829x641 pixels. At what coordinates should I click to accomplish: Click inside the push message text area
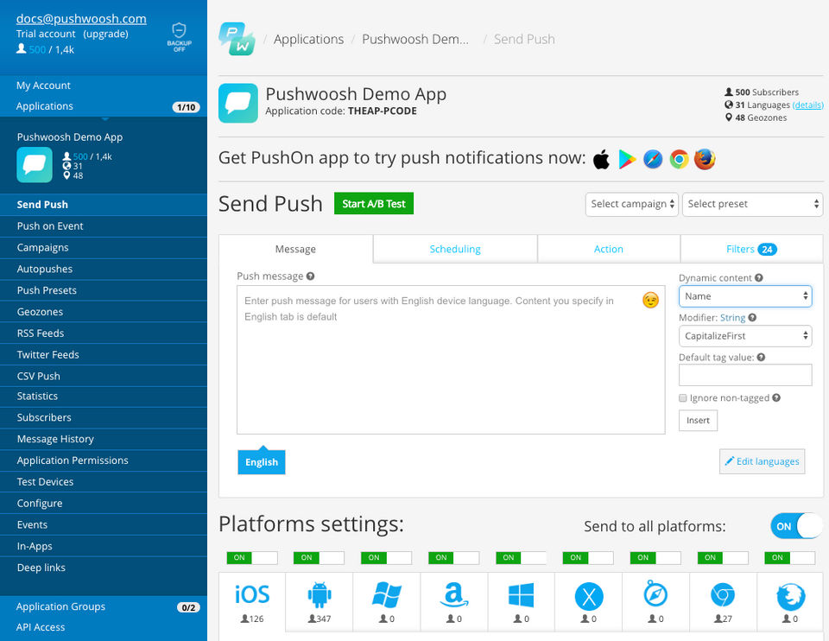pos(451,359)
